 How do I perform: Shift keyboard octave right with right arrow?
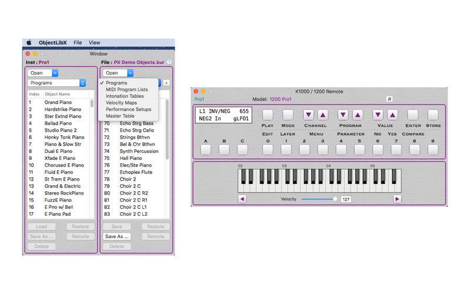(397, 199)
